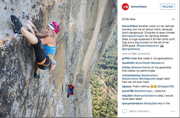Open the @sophiemoyer_ mention
This screenshot has width=180, height=118.
(x=144, y=91)
